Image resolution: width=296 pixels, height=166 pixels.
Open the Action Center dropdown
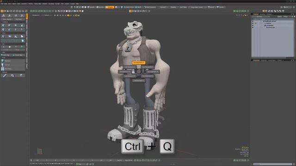pos(129,7)
